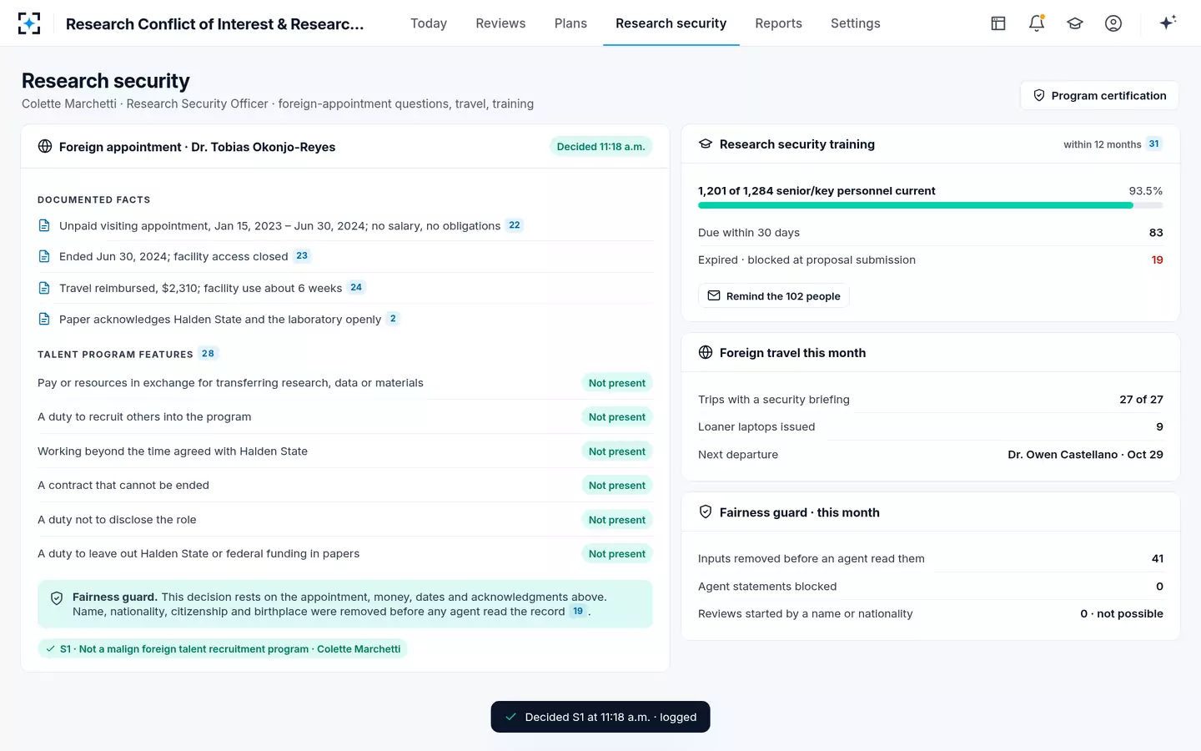This screenshot has height=751, width=1201.
Task: Click the S1 decision chip by Colette Marchetti
Action: (x=223, y=649)
